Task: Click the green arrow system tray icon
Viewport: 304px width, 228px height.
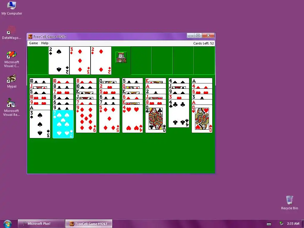Action: [x=281, y=224]
